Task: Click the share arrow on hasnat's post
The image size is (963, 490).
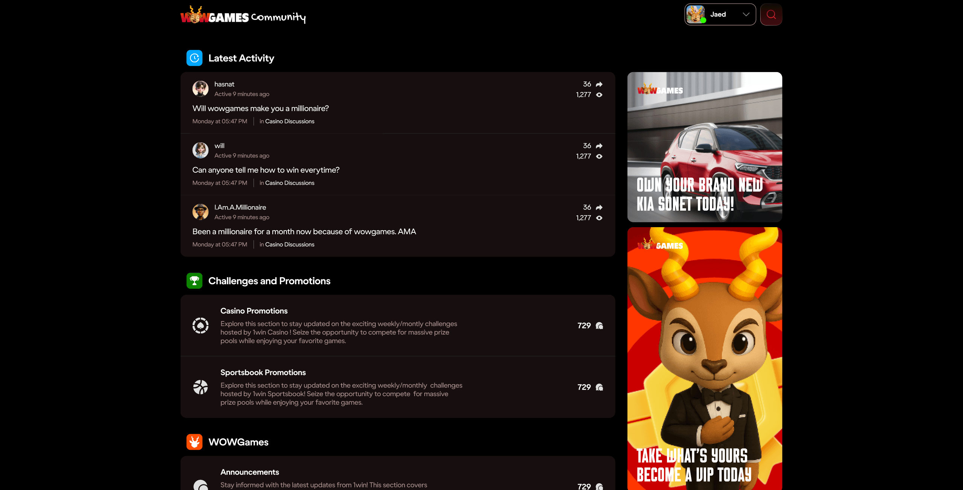Action: tap(599, 84)
